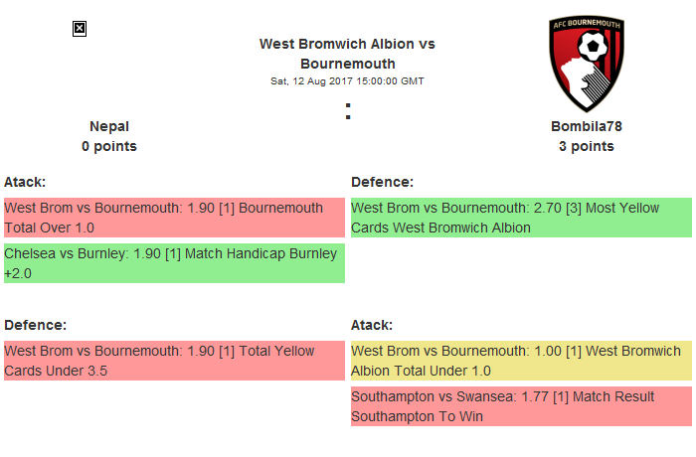696x457 pixels.
Task: Click the Atack heading above West Bromwich Total Under
Action: pos(372,325)
